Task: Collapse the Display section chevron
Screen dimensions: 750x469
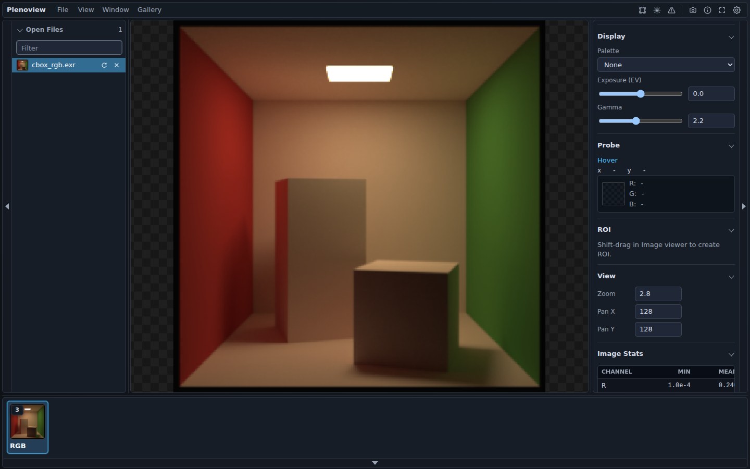Action: point(731,37)
